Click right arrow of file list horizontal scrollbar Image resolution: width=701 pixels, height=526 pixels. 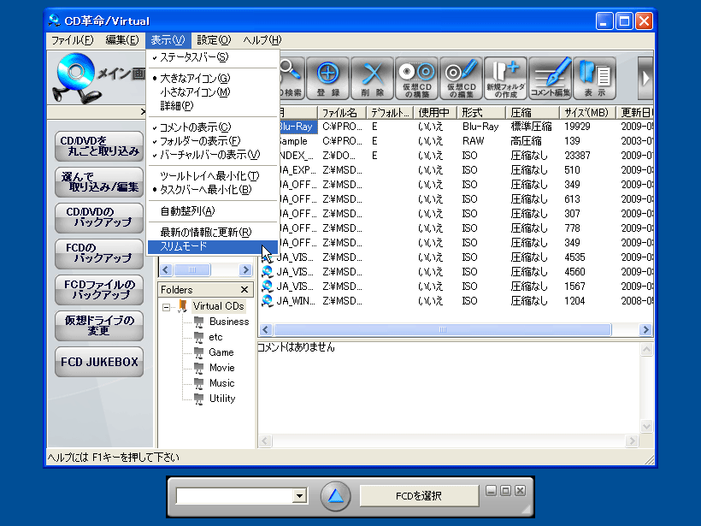(645, 330)
